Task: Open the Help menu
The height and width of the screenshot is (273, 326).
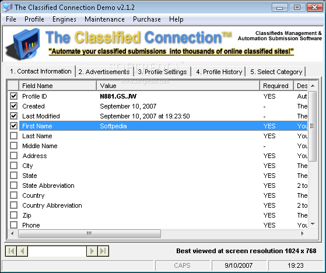Action: [x=176, y=19]
